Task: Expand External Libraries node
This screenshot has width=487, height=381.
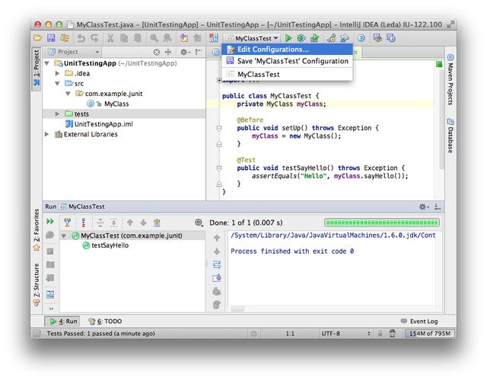Action: point(47,134)
